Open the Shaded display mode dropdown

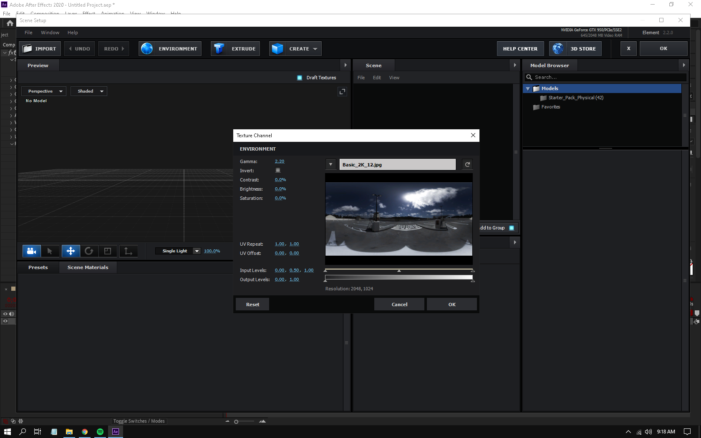pyautogui.click(x=88, y=91)
